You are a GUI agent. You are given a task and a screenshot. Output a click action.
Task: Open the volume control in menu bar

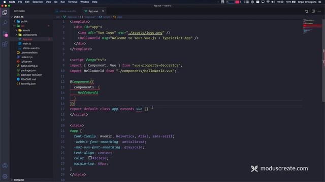tap(273, 2)
